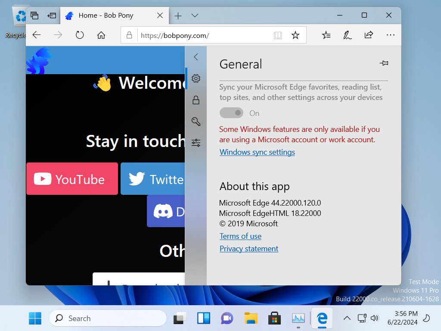
Task: Open Task View on taskbar
Action: click(x=180, y=319)
